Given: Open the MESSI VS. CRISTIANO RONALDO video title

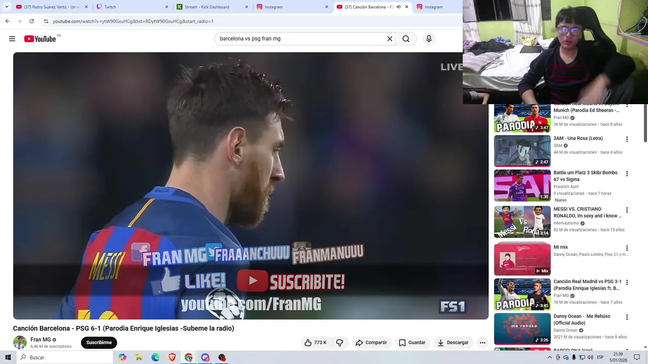Looking at the screenshot, I should (x=587, y=212).
